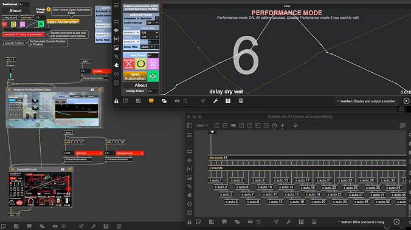This screenshot has width=411, height=230.
Task: Toggle the left sidebar in sends window
Action: coord(190,126)
